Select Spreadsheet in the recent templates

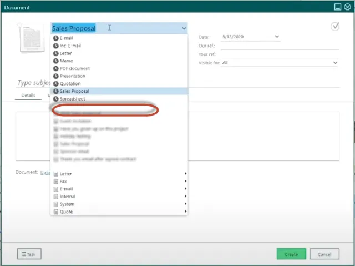[73, 99]
